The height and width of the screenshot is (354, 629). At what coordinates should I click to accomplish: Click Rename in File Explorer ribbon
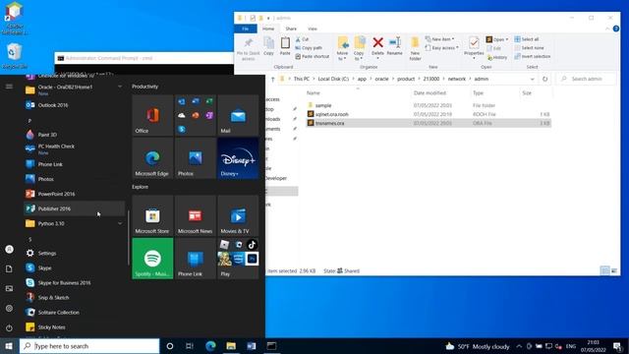(395, 46)
